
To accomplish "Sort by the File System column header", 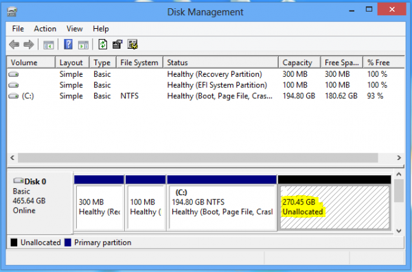I will coord(139,63).
